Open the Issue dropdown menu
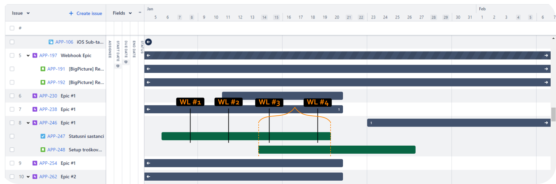 pos(21,13)
